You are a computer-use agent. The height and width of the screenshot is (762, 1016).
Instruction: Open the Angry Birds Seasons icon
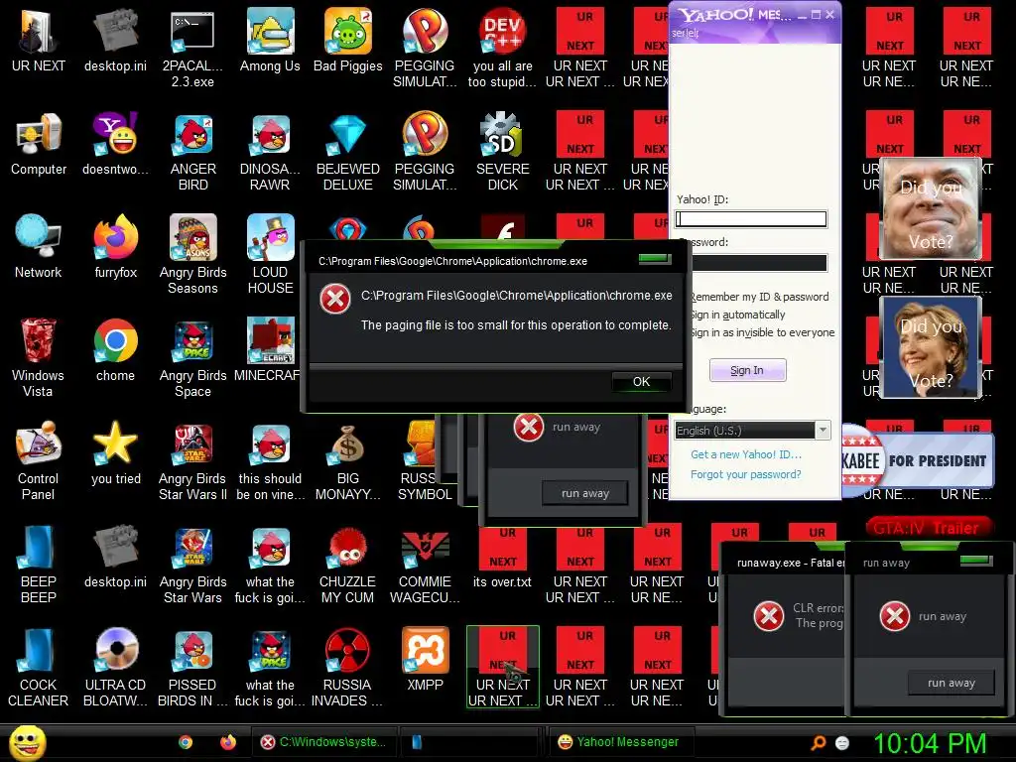[192, 255]
